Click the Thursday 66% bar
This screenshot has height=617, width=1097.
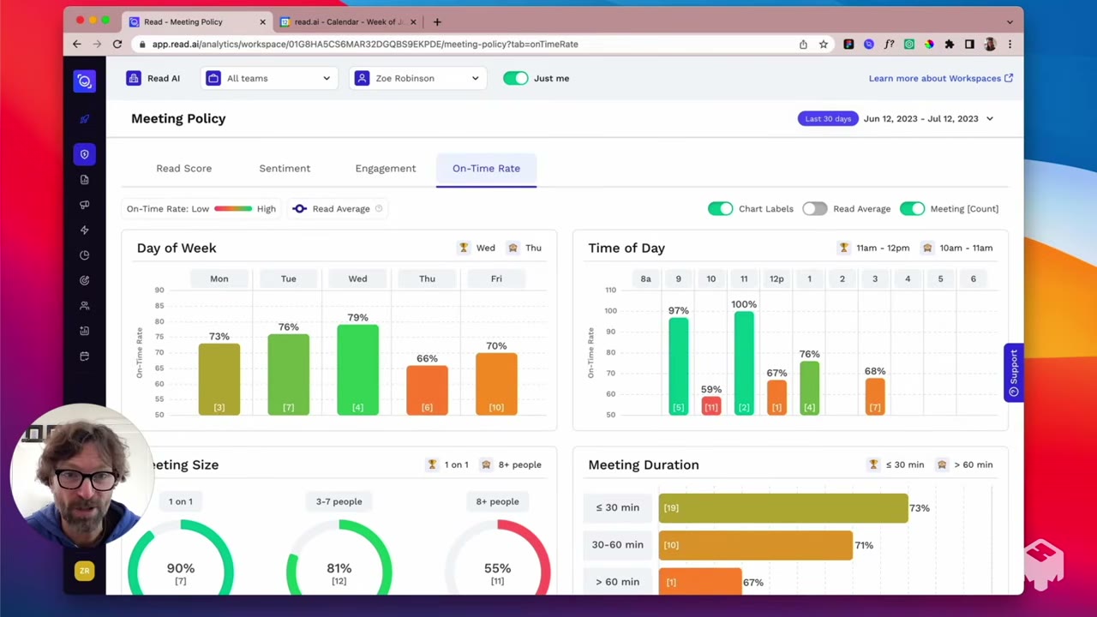(427, 391)
